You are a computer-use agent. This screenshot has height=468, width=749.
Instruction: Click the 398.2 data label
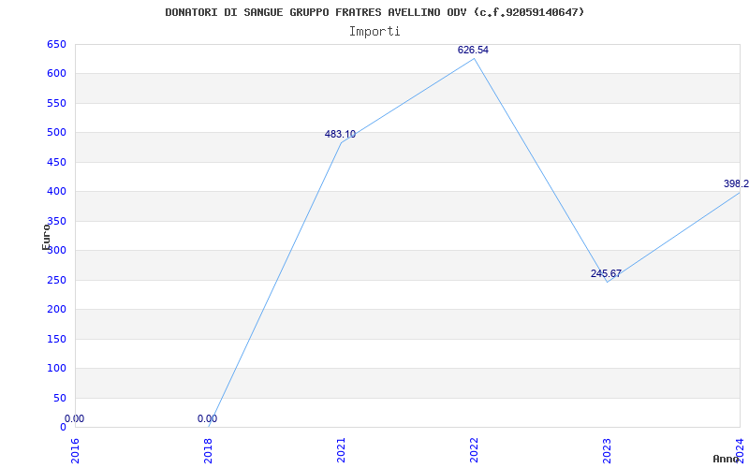tap(736, 184)
